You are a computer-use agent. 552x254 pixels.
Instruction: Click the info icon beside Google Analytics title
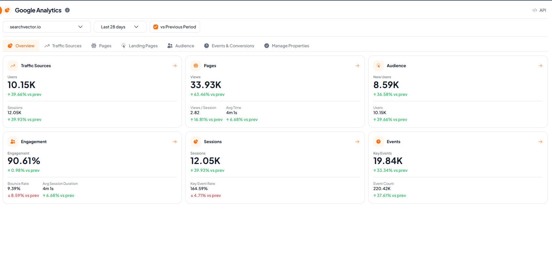[x=67, y=10]
